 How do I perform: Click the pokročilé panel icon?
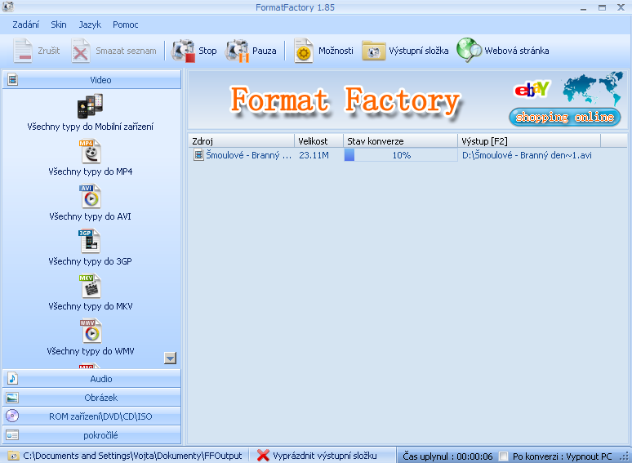[12, 435]
